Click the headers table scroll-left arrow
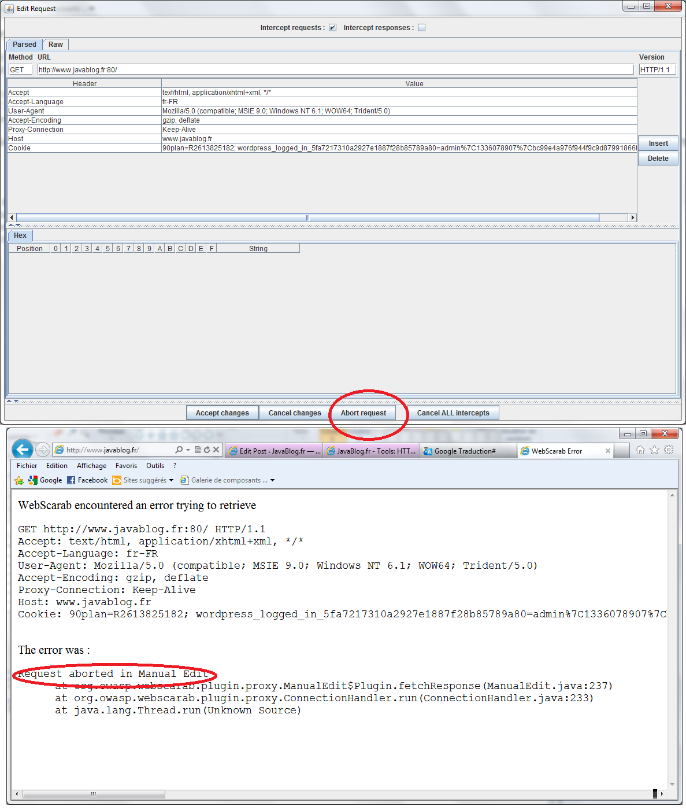Viewport: 686px width, 810px height. [12, 218]
